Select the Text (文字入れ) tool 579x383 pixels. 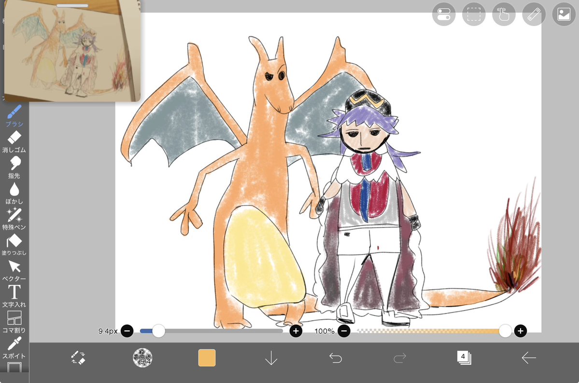(14, 296)
